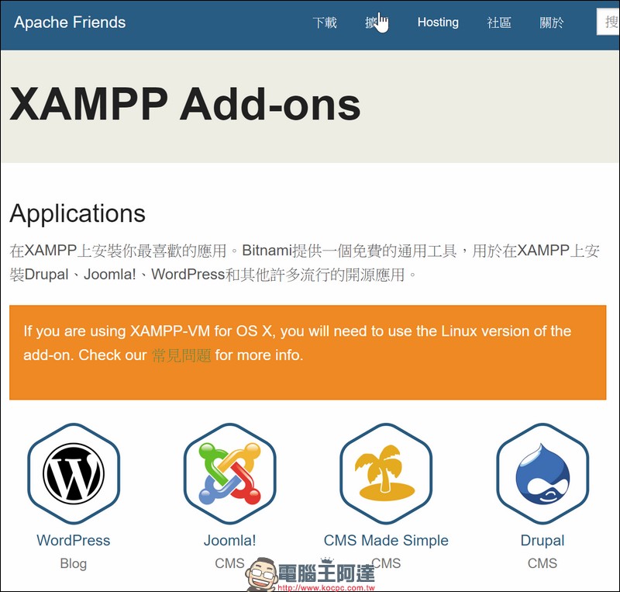Screen dimensions: 620x592
Task: Select the CMS label under Drupal
Action: tap(542, 563)
